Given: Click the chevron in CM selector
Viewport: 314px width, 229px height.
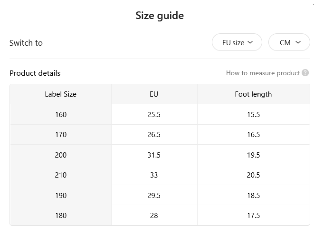Looking at the screenshot, I should 298,42.
